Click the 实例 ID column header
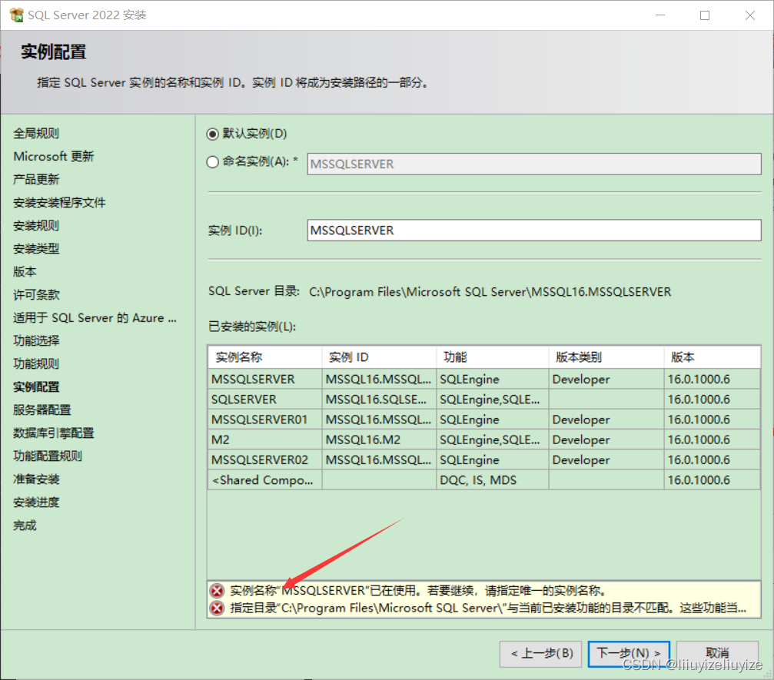Viewport: 774px width, 680px height. click(379, 357)
